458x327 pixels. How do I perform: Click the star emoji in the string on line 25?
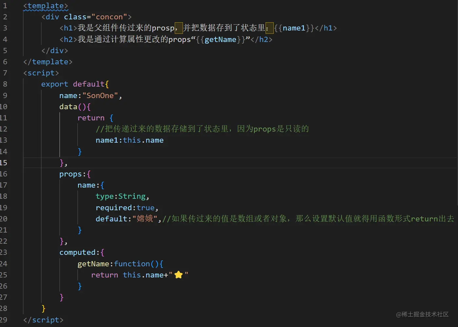pos(179,275)
